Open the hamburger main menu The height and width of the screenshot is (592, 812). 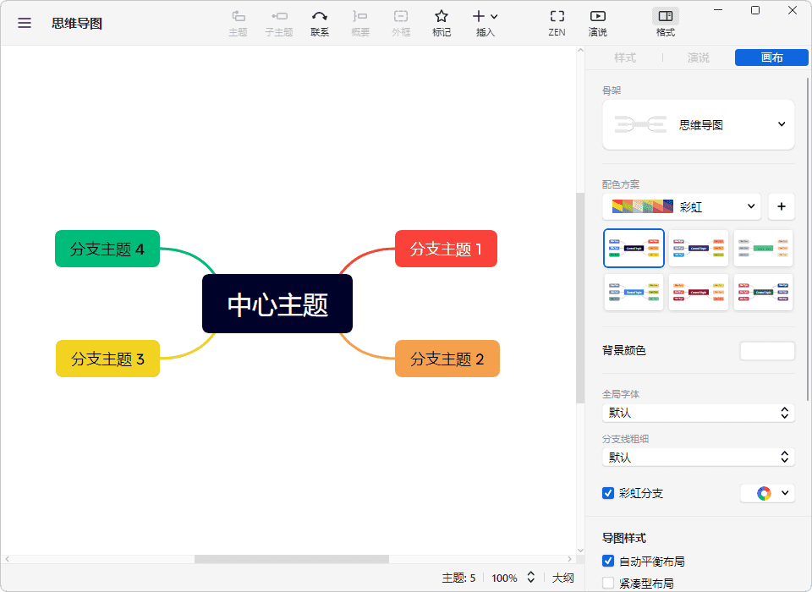25,23
